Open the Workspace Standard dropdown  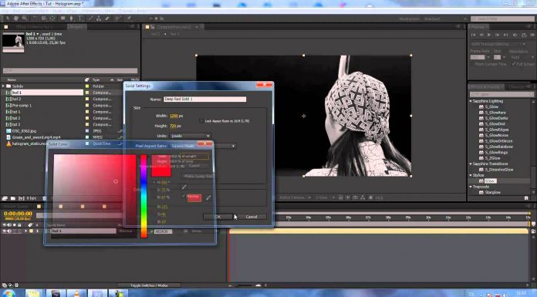(445, 19)
